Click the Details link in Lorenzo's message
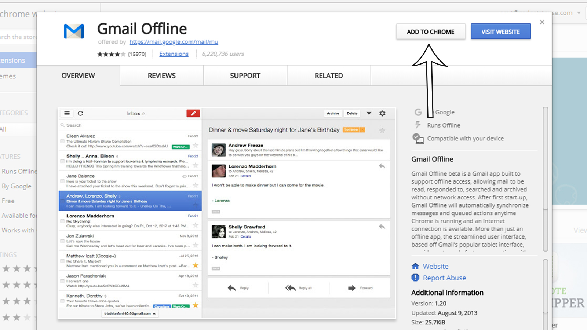Screen dimensions: 587x330 (x=245, y=176)
